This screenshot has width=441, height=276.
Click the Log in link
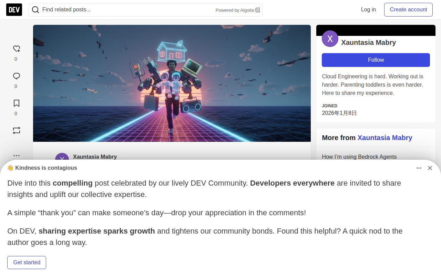click(x=368, y=10)
